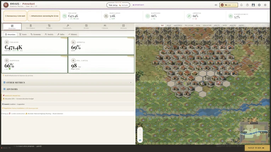Select the Crime map overlay
This screenshot has height=152, width=271.
click(x=198, y=25)
